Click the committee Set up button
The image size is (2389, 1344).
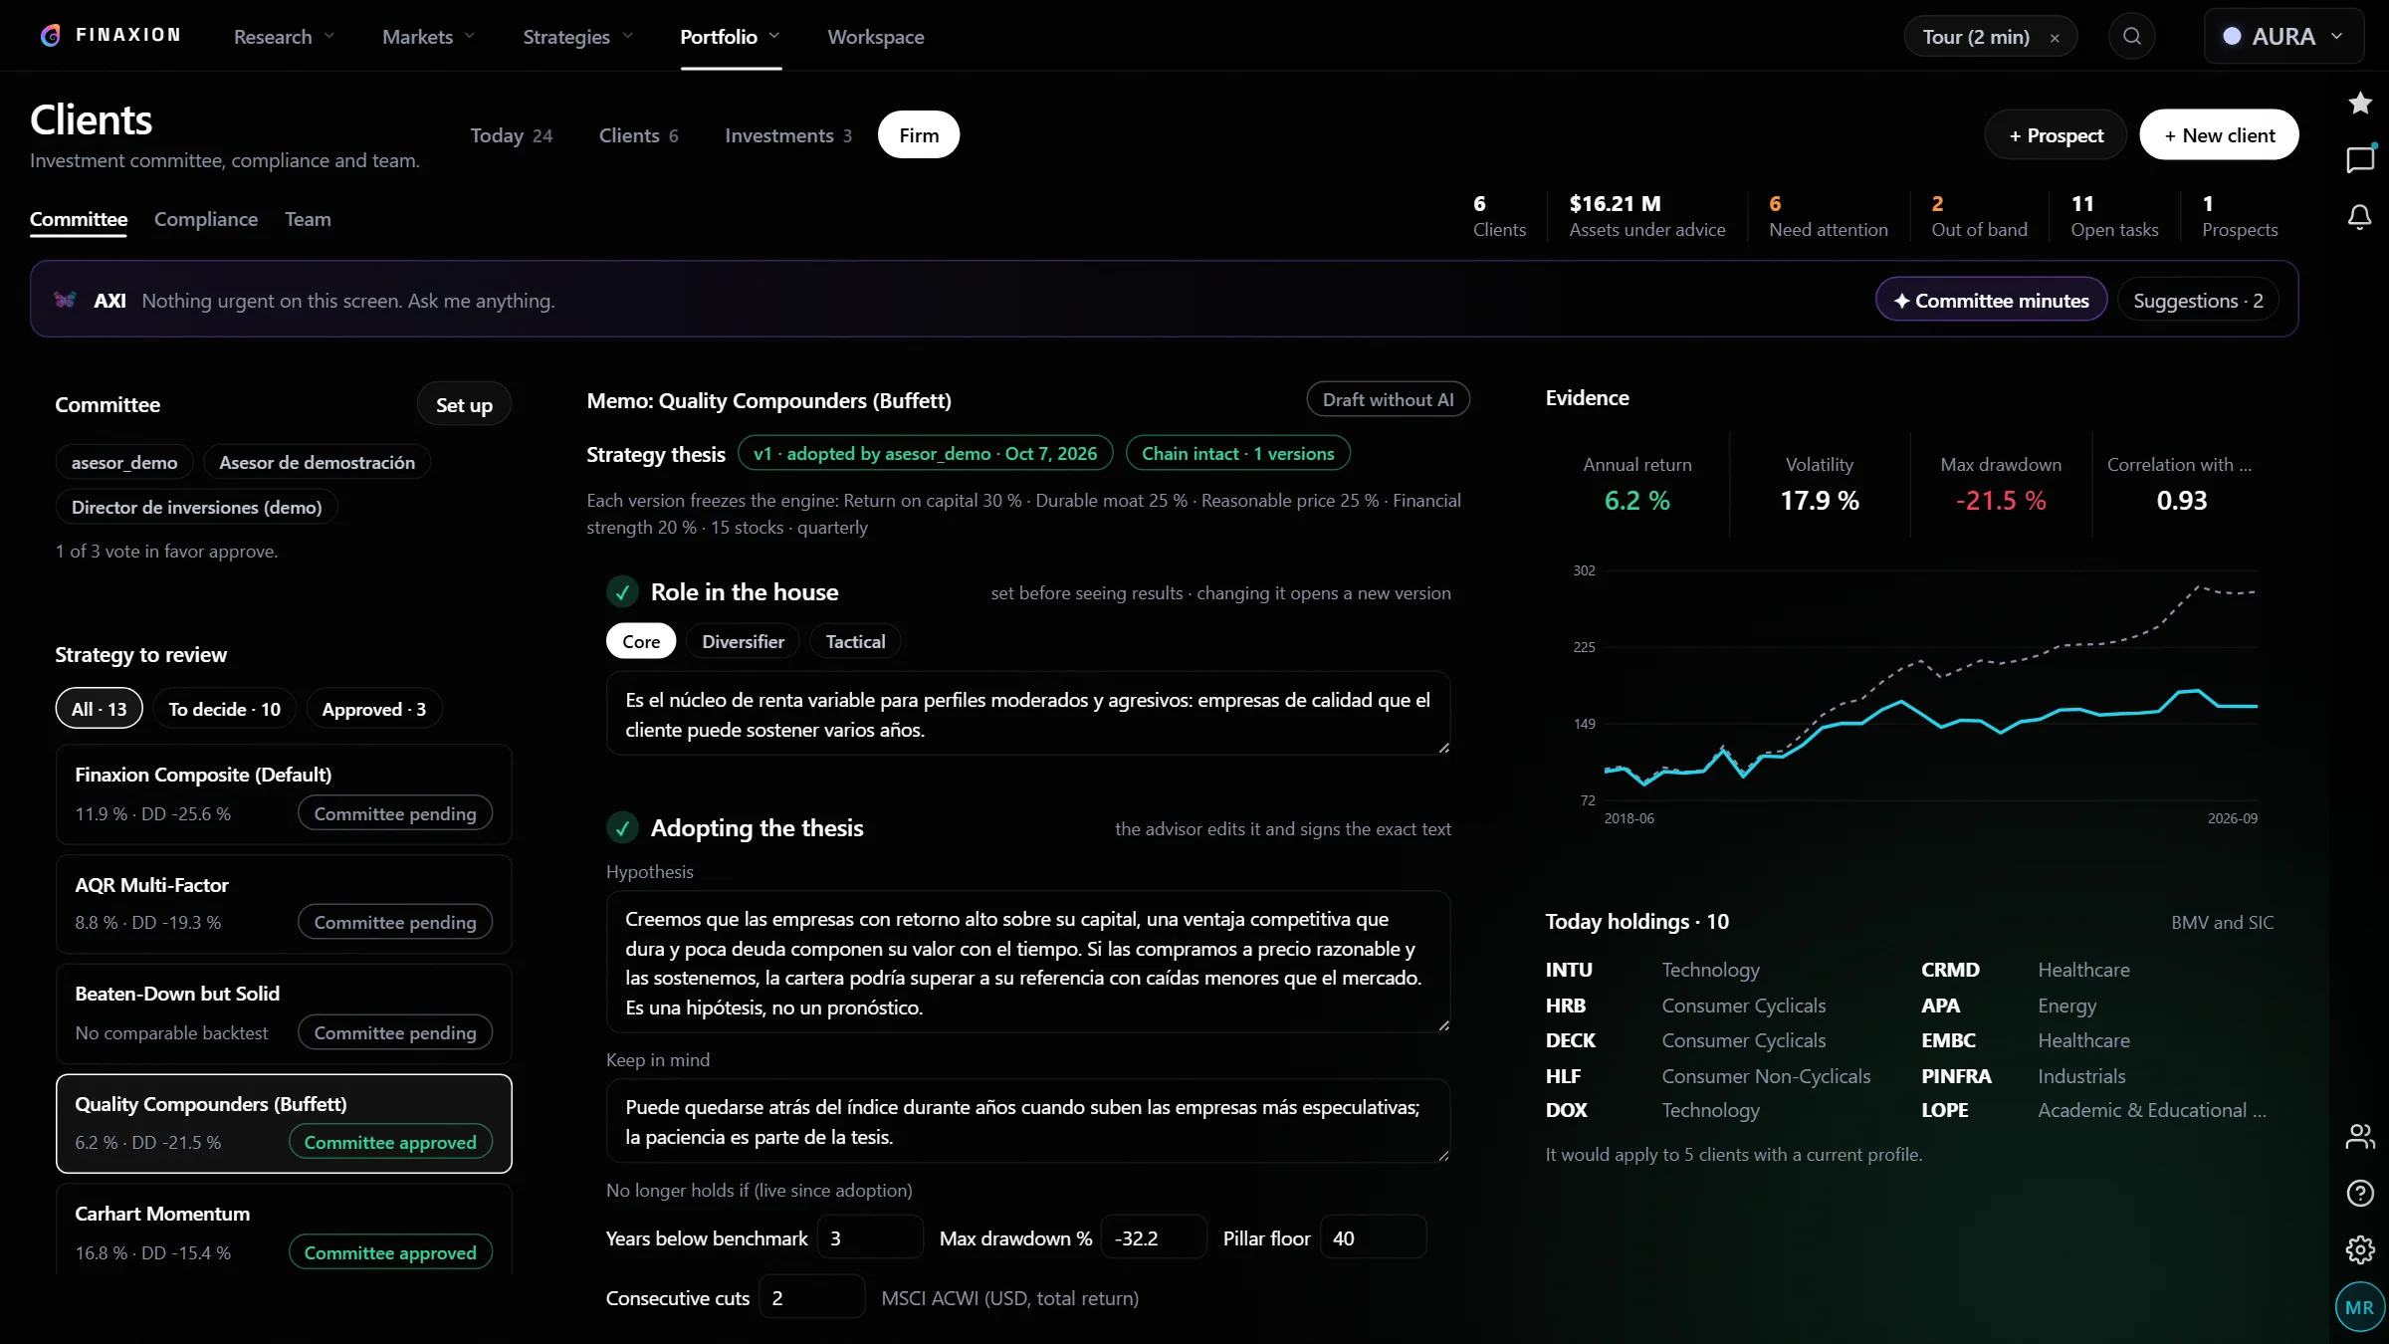464,404
